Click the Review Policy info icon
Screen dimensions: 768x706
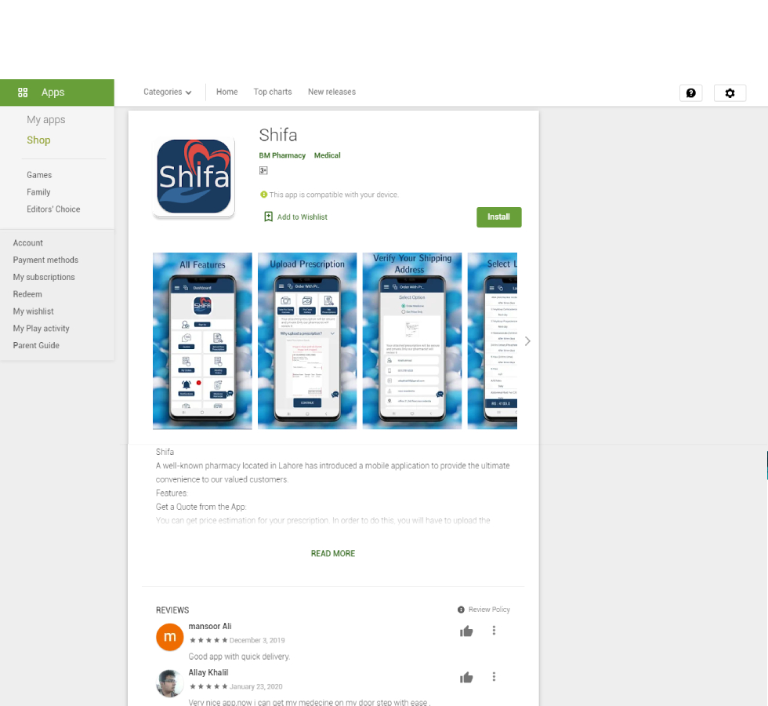pyautogui.click(x=461, y=610)
